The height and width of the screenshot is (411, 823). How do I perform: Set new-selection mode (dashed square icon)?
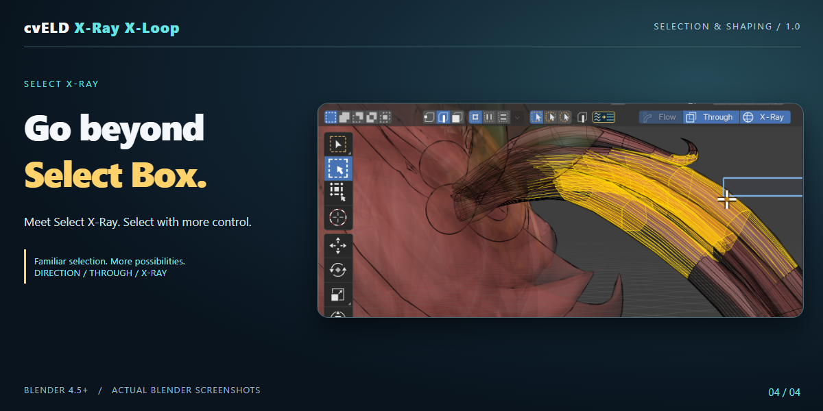pyautogui.click(x=331, y=117)
